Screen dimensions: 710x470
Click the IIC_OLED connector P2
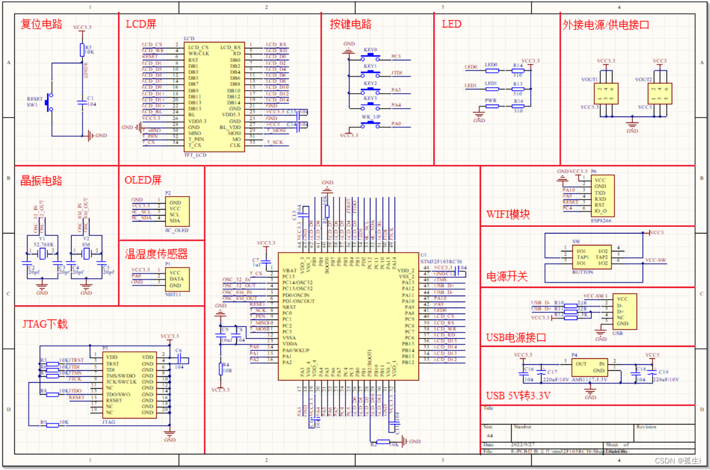pyautogui.click(x=177, y=211)
